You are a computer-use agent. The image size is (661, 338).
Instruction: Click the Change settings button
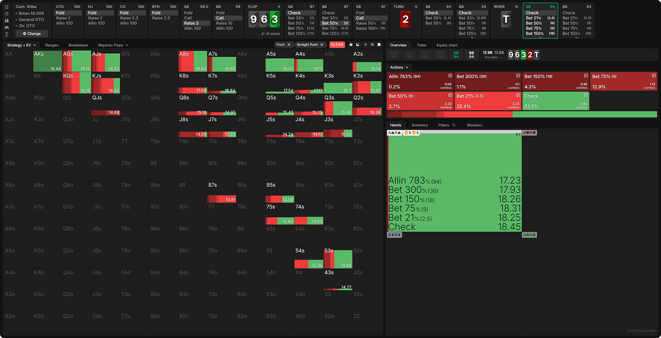pos(32,33)
